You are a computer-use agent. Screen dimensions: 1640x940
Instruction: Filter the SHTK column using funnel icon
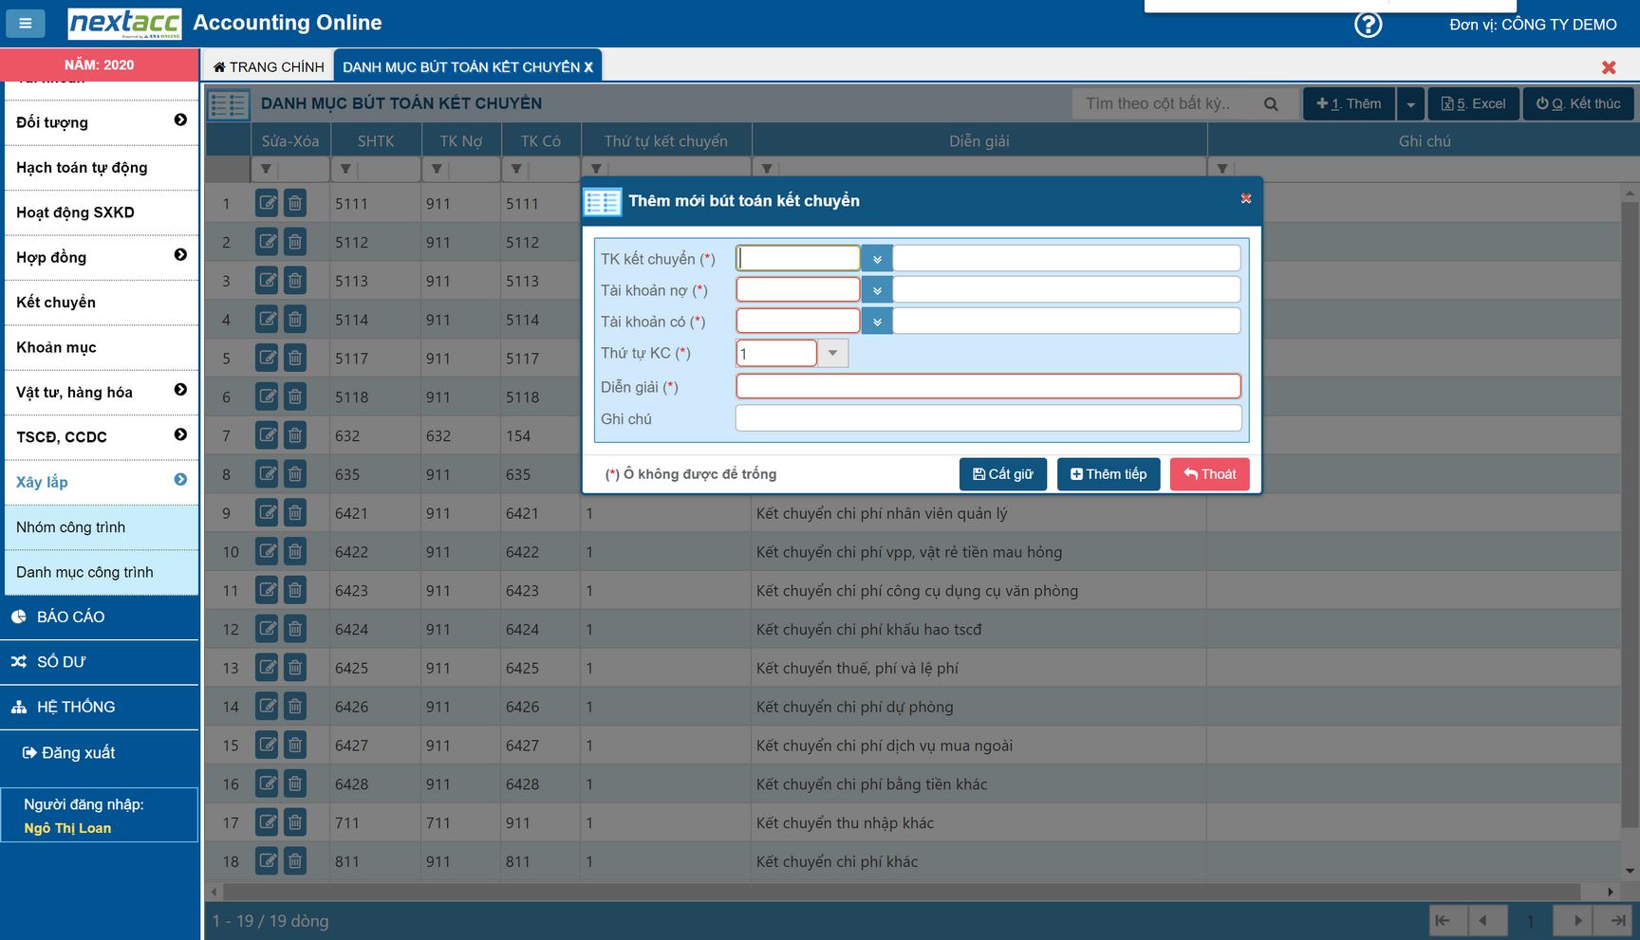pyautogui.click(x=345, y=169)
